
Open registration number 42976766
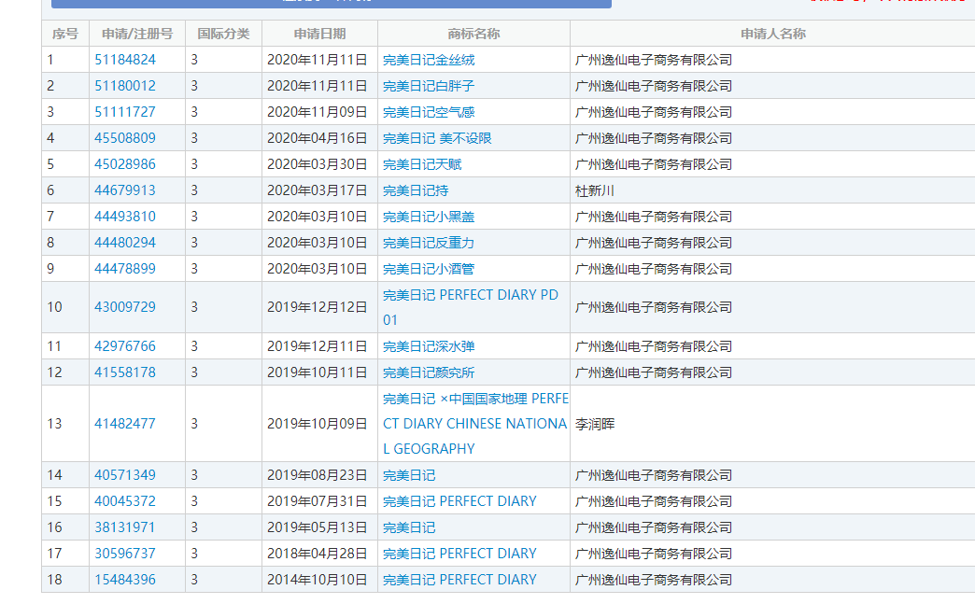coord(125,346)
